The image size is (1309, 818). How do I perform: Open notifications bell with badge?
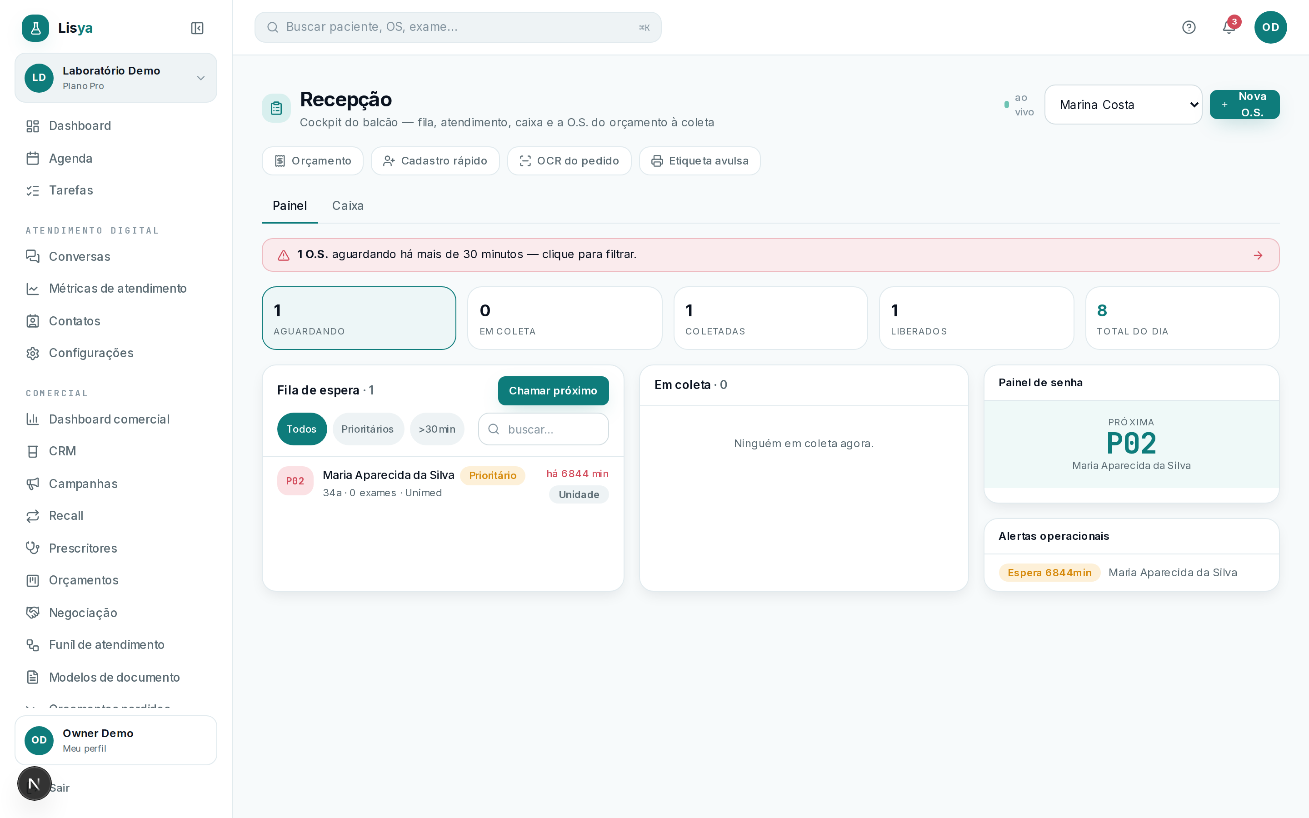(1229, 27)
